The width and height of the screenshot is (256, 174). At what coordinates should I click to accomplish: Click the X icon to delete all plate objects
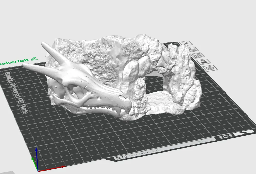click(186, 43)
